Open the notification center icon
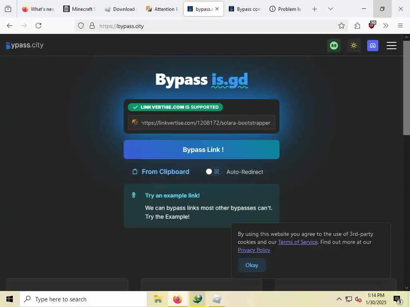The height and width of the screenshot is (307, 410). click(x=397, y=299)
